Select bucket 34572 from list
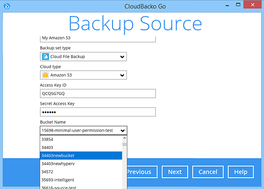The height and width of the screenshot is (189, 264). (x=81, y=172)
